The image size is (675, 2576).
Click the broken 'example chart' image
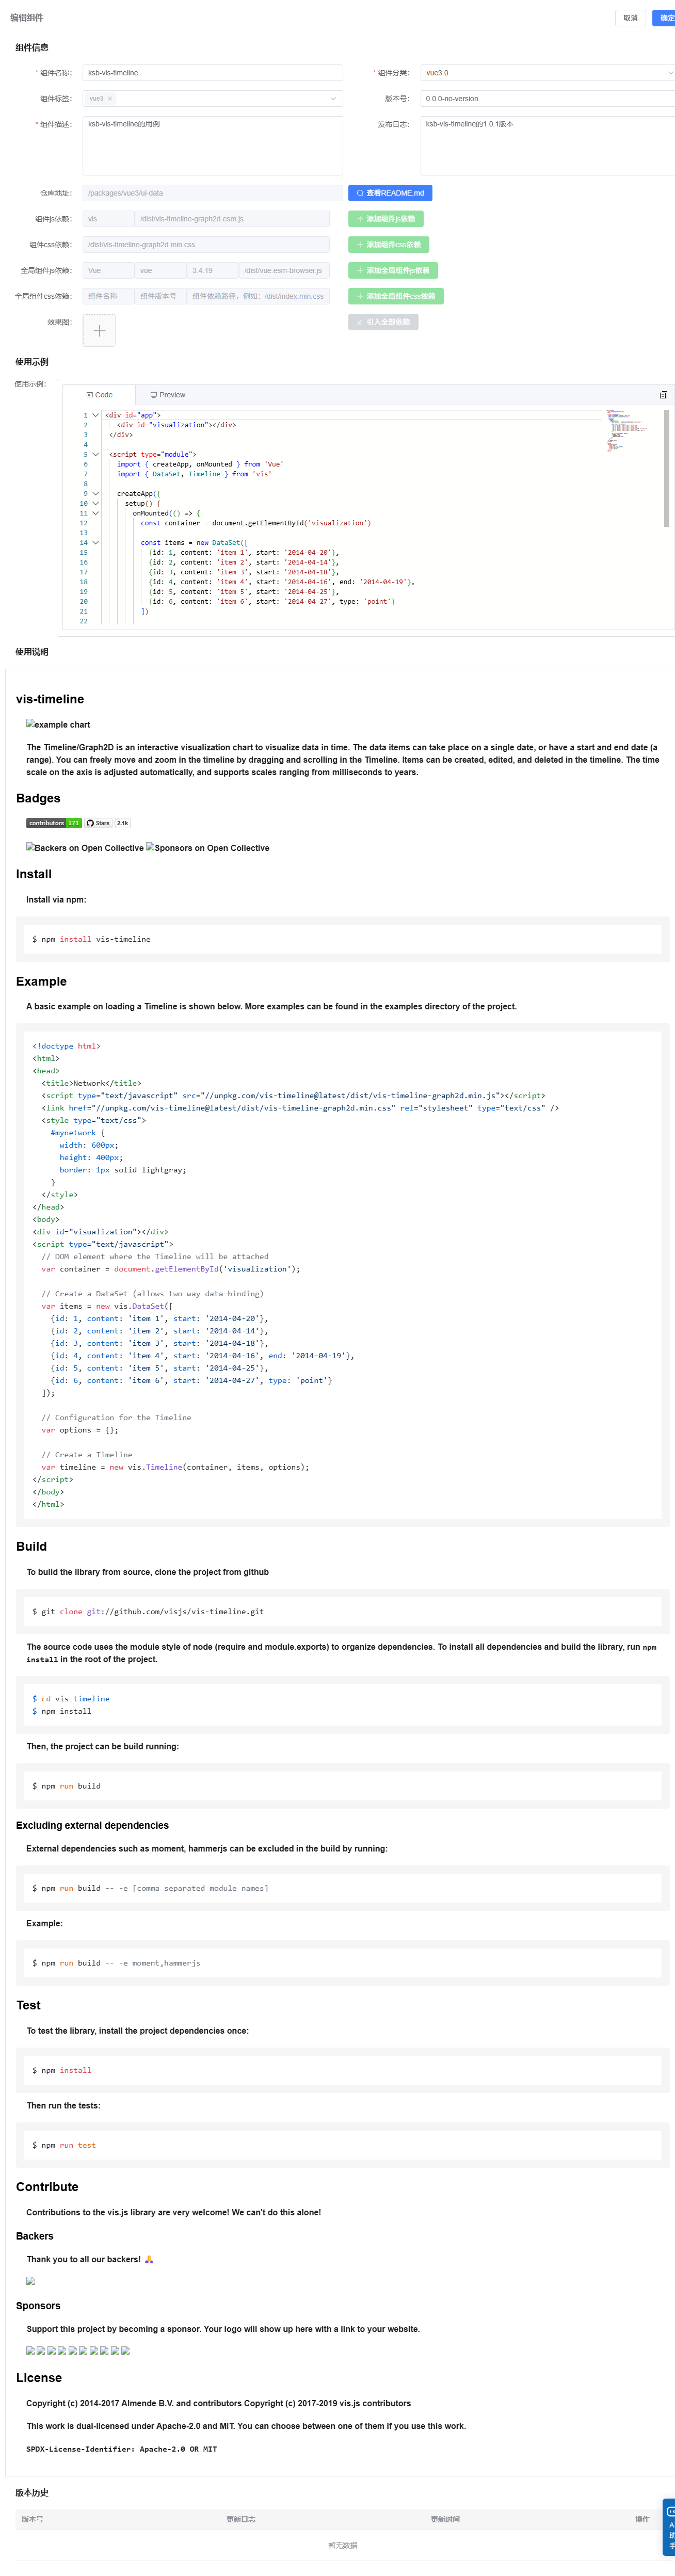tap(58, 725)
